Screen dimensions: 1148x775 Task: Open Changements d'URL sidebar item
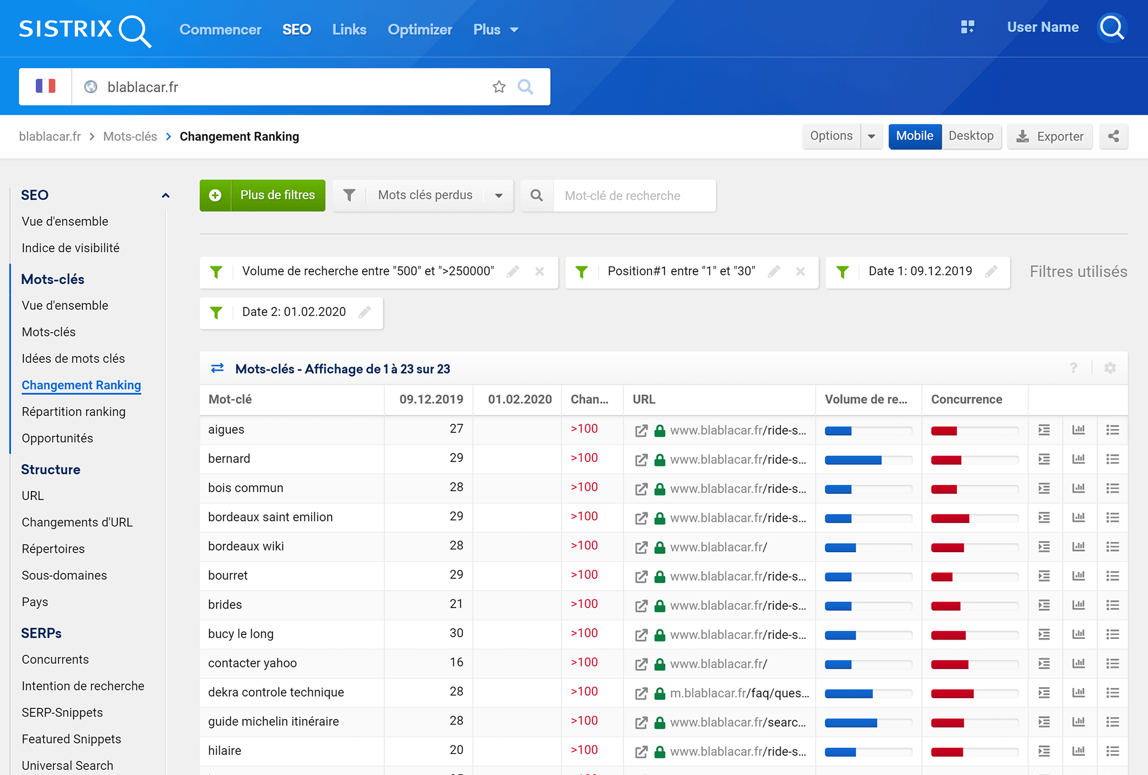point(77,522)
